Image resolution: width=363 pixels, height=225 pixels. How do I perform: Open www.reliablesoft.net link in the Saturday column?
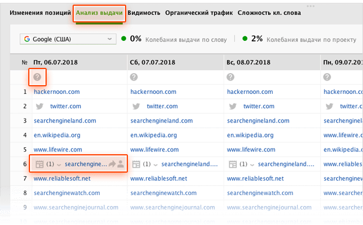click(x=158, y=178)
